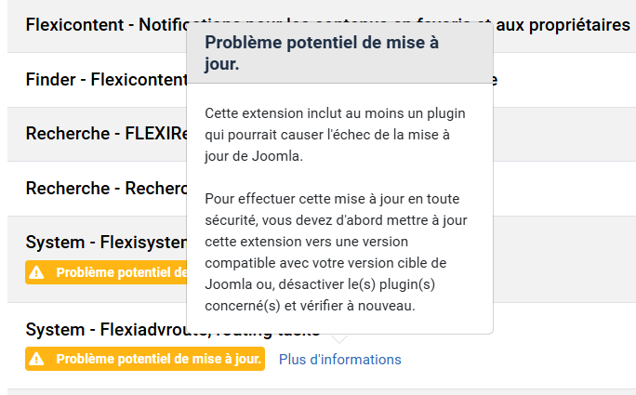Viewport: 636px width, 395px height.
Task: Open the Plus d'informations link
Action: tap(340, 360)
